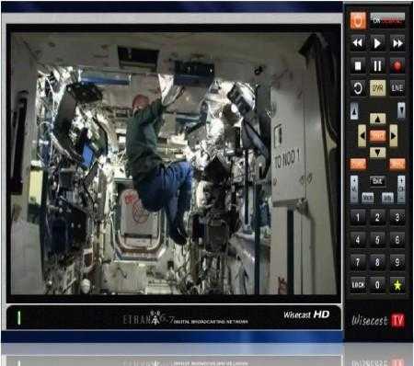This screenshot has height=366, width=414.
Task: Click the Lock button on the keypad
Action: pos(358,285)
